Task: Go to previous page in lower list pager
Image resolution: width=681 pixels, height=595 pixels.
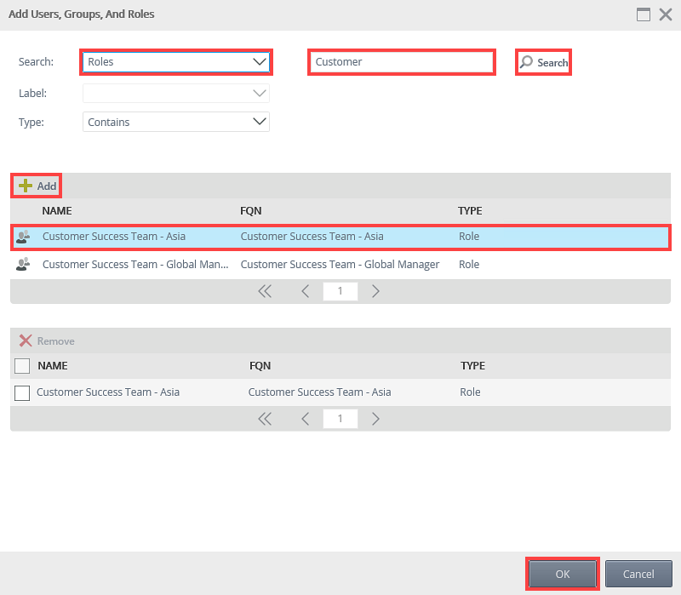Action: coord(306,419)
